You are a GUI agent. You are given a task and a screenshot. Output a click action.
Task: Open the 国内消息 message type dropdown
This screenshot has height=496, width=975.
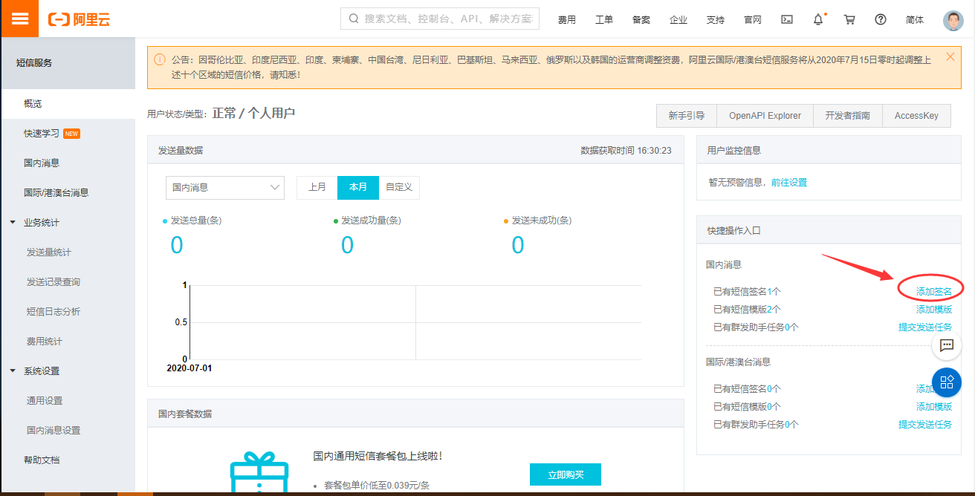(225, 188)
